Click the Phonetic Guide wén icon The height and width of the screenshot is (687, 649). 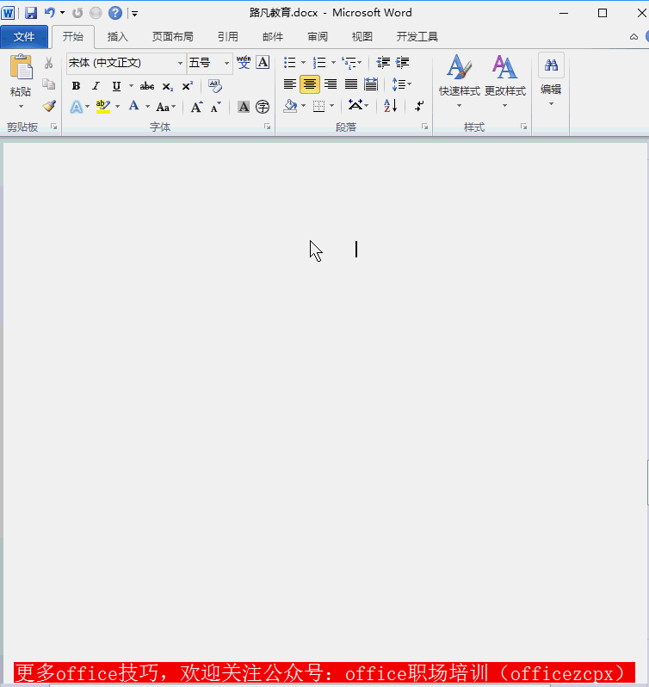click(244, 62)
